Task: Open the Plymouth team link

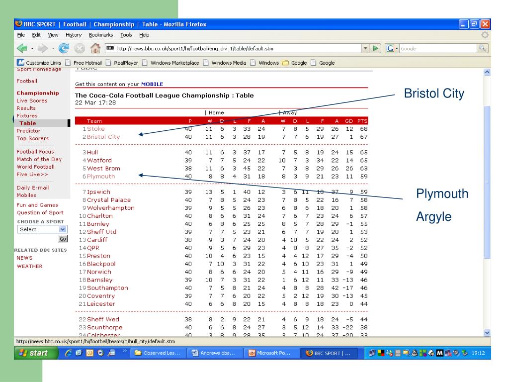Action: [x=100, y=177]
